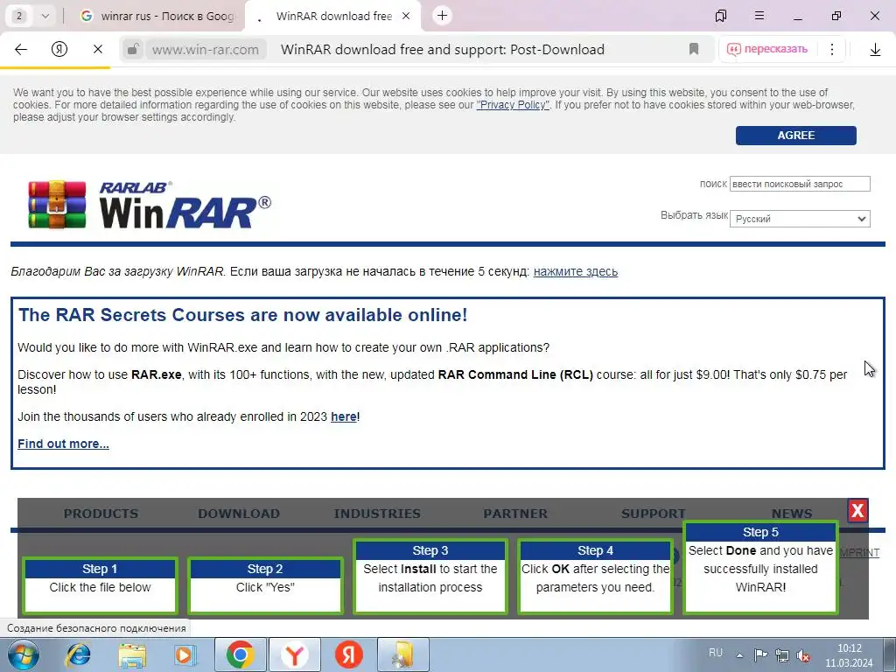This screenshot has width=896, height=672.
Task: Open the SUPPORT menu item
Action: click(653, 513)
